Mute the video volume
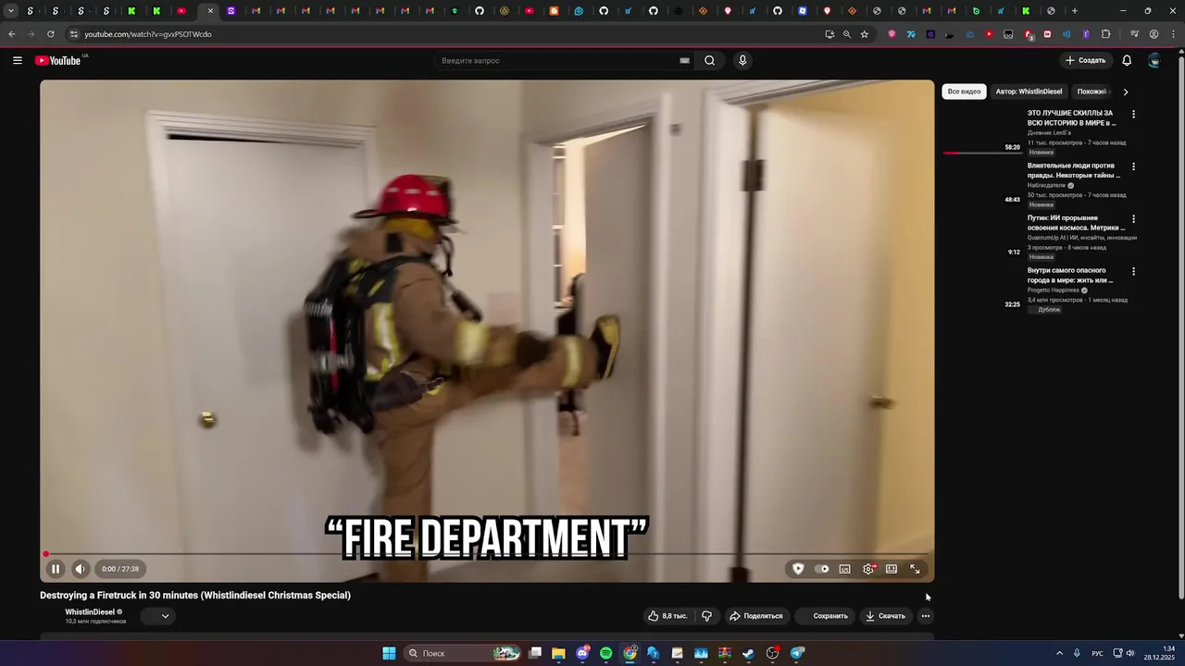1185x666 pixels. tap(80, 569)
